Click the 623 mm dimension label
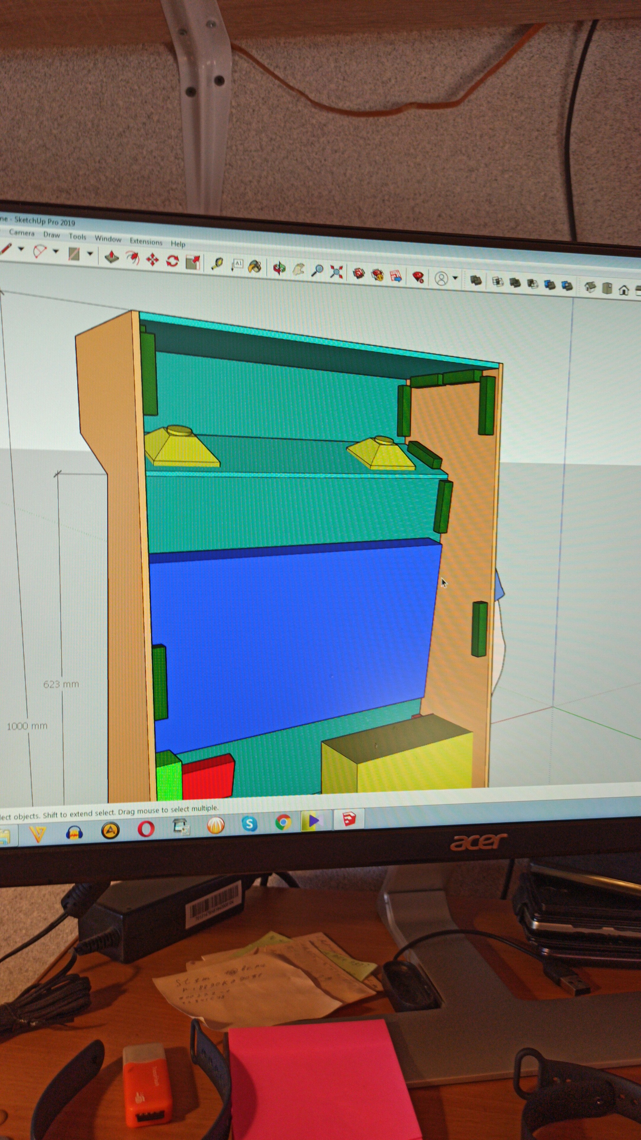The width and height of the screenshot is (641, 1140). pyautogui.click(x=61, y=685)
